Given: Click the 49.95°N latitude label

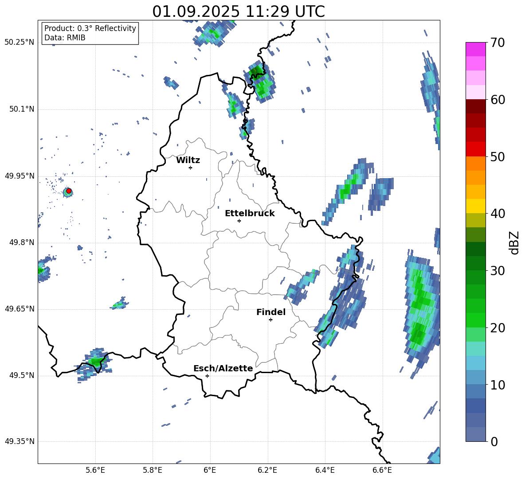Looking at the screenshot, I should pos(20,176).
